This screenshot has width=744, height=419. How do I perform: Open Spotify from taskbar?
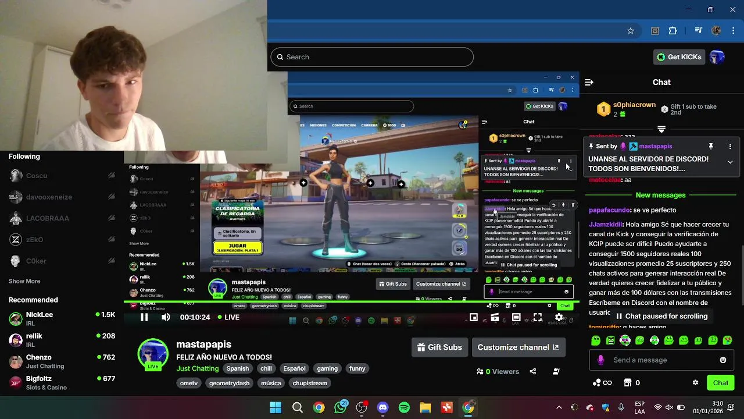click(404, 407)
